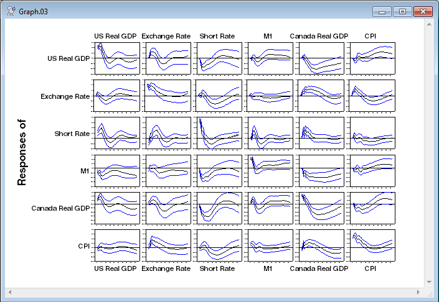Click the vertical scrollbar track
The height and width of the screenshot is (302, 439).
click(x=429, y=155)
